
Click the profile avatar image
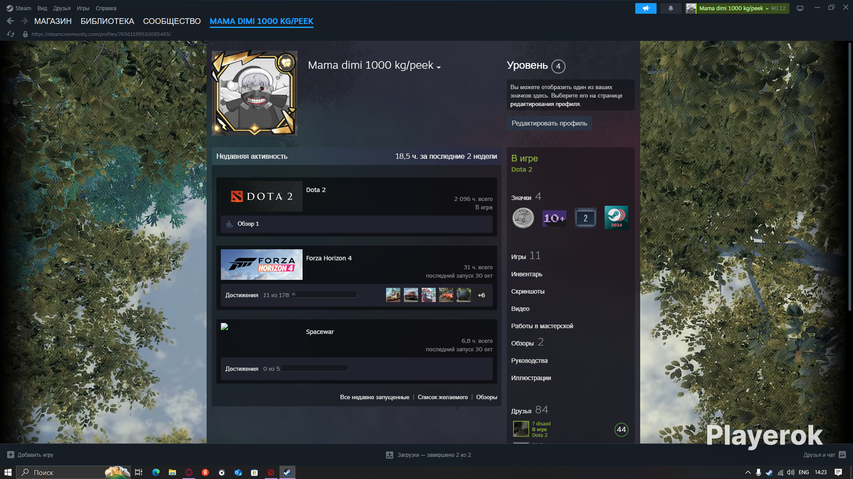pyautogui.click(x=254, y=93)
